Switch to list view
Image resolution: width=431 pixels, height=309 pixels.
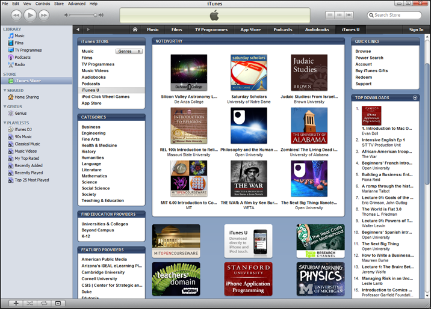coord(330,15)
